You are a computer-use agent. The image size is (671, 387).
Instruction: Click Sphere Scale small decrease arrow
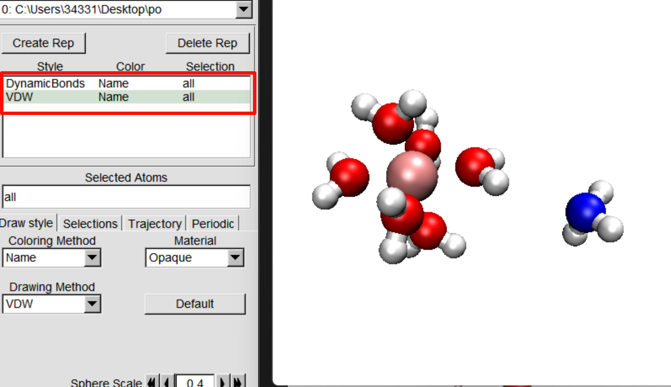tap(167, 382)
